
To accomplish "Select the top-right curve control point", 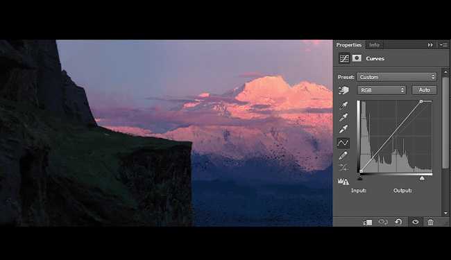I will point(421,101).
